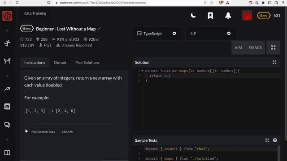The width and height of the screenshot is (287, 161).
Task: Open the bookmarked collections icon in header
Action: [x=210, y=16]
